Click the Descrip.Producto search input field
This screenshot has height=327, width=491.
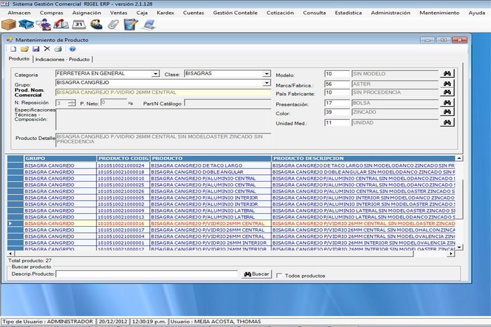click(146, 274)
